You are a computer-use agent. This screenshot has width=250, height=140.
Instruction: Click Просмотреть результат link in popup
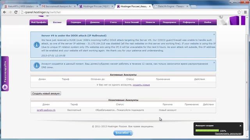(x=228, y=134)
